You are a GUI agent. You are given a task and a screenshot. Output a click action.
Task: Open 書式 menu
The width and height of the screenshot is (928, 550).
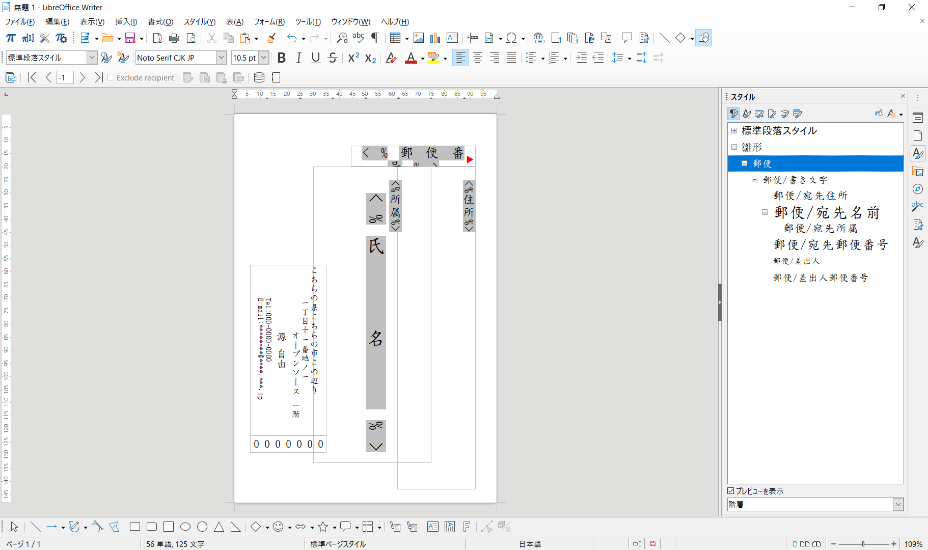tap(160, 22)
